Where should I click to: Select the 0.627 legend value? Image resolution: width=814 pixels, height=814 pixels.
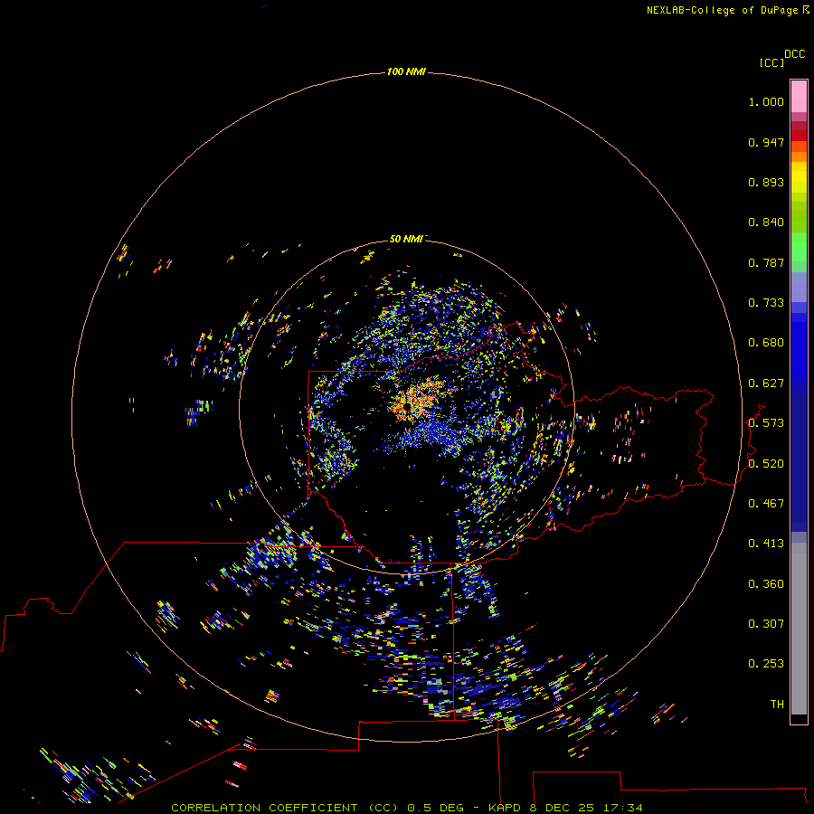point(766,383)
